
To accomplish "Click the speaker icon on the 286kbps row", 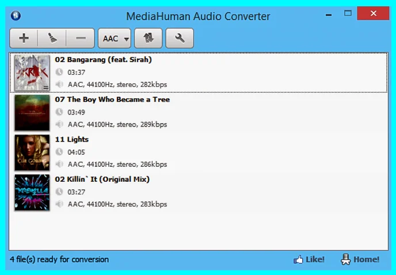I will [59, 164].
